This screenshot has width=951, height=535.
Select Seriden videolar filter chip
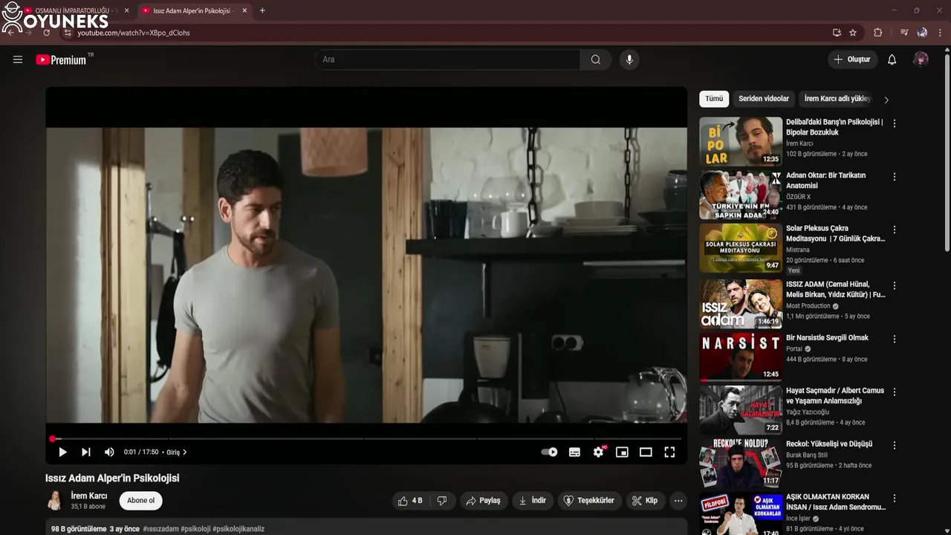764,99
